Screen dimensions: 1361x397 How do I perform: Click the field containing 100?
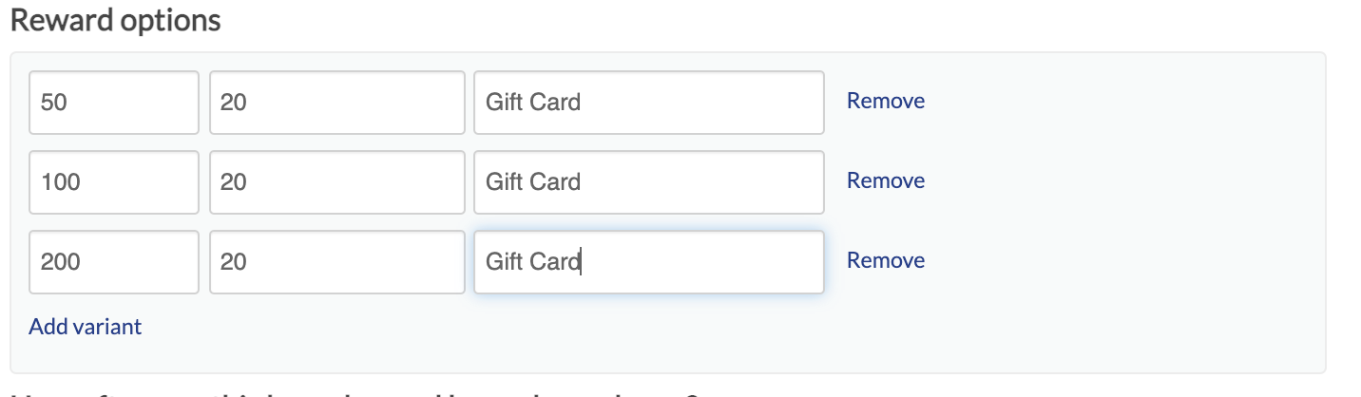tap(114, 181)
